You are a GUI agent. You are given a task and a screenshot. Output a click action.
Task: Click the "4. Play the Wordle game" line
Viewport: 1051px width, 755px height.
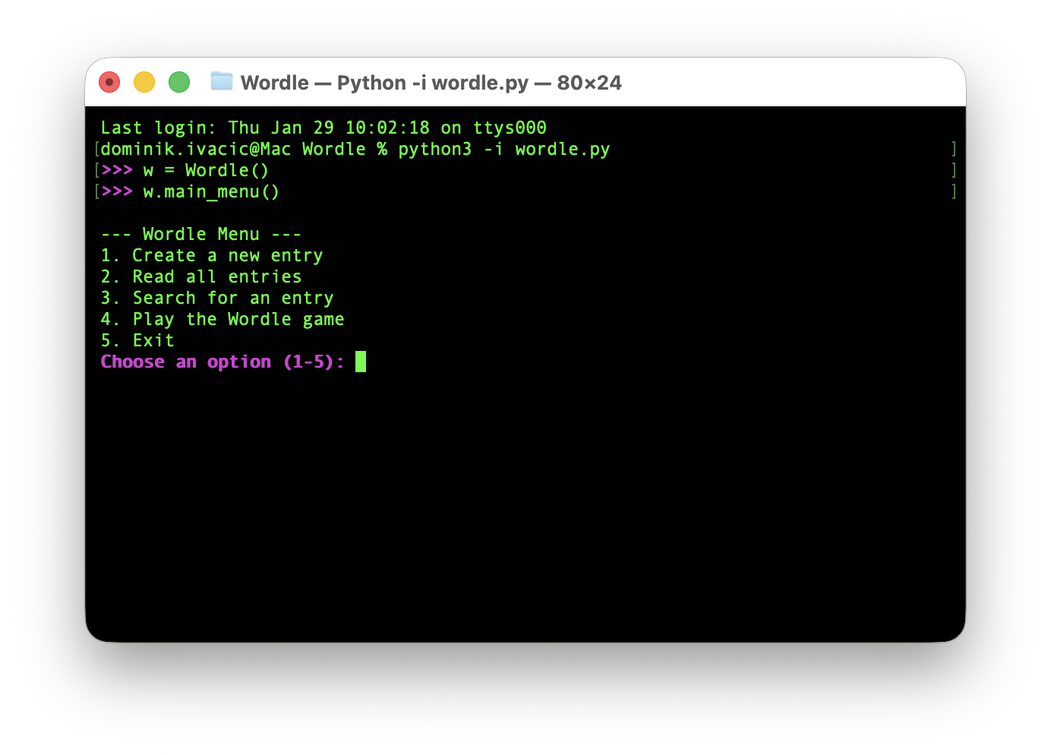(223, 319)
